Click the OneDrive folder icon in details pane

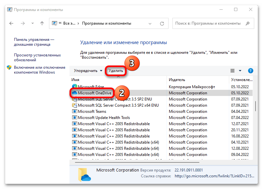coord(84,175)
